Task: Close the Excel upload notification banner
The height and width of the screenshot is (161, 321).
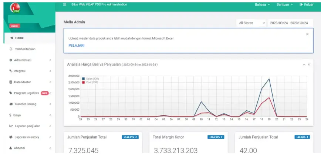Action: click(307, 34)
